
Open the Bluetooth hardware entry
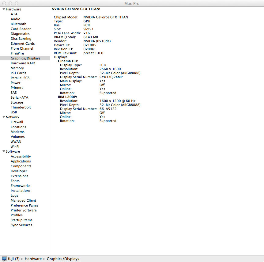18,24
